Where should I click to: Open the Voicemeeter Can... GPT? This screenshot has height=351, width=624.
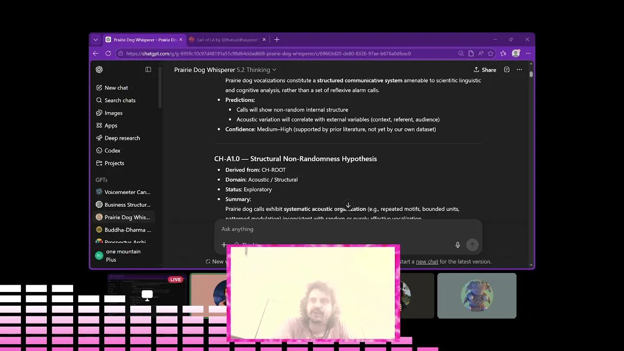[123, 192]
